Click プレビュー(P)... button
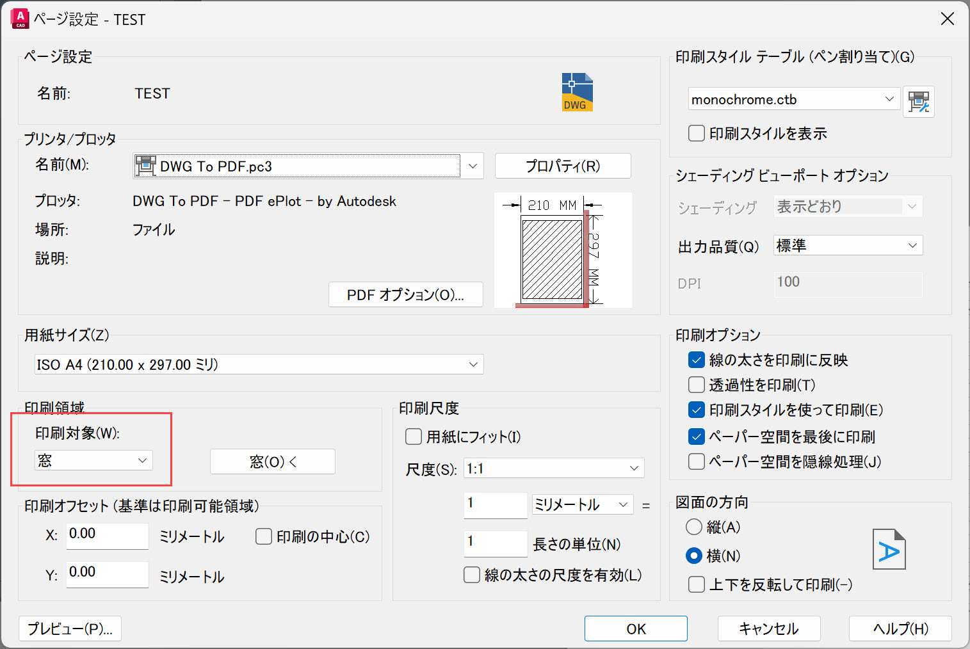Screen dimensions: 970x649 pos(70,629)
